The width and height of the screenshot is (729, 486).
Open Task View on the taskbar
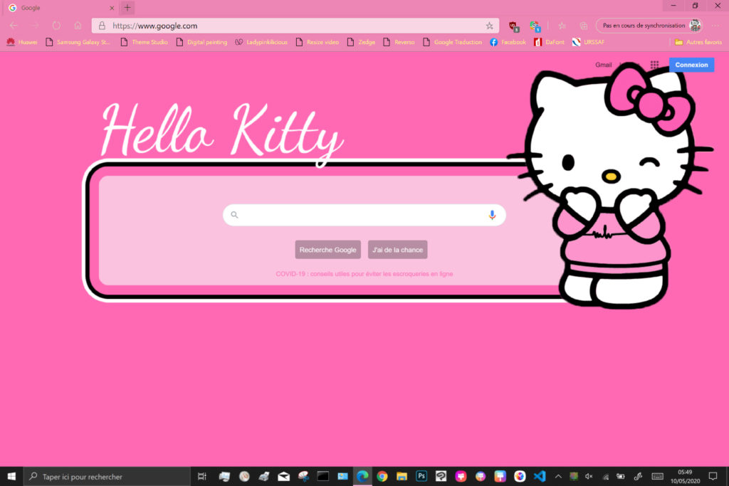click(201, 476)
